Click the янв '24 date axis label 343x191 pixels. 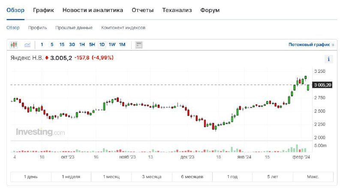244,157
